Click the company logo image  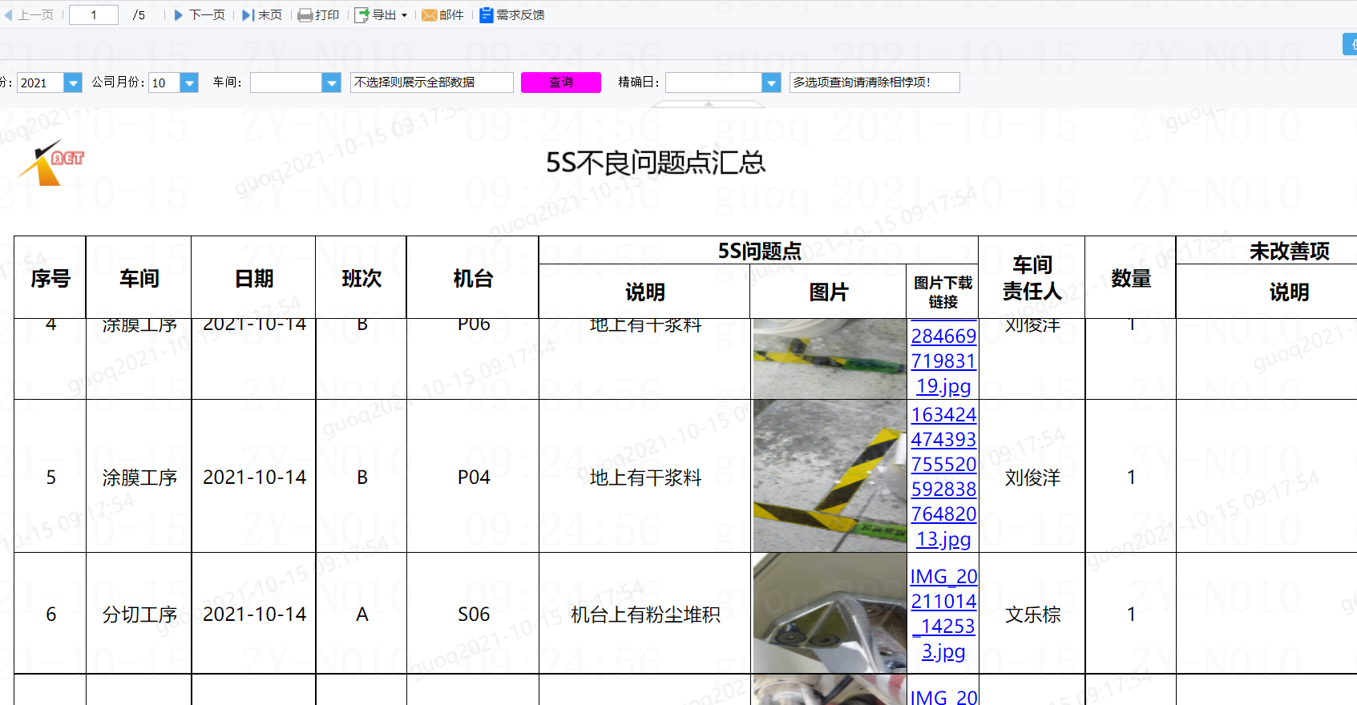pyautogui.click(x=52, y=163)
